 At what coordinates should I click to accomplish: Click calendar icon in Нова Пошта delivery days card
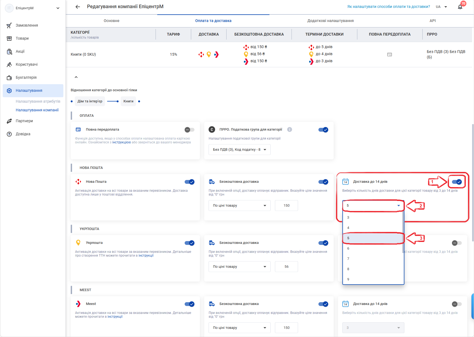coord(345,182)
